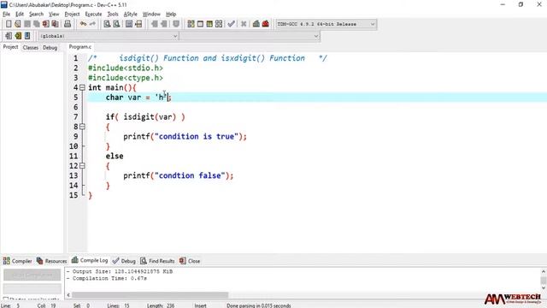Viewport: 547px width, 308px height.
Task: Open the empty function list dropdown
Action: [315, 36]
